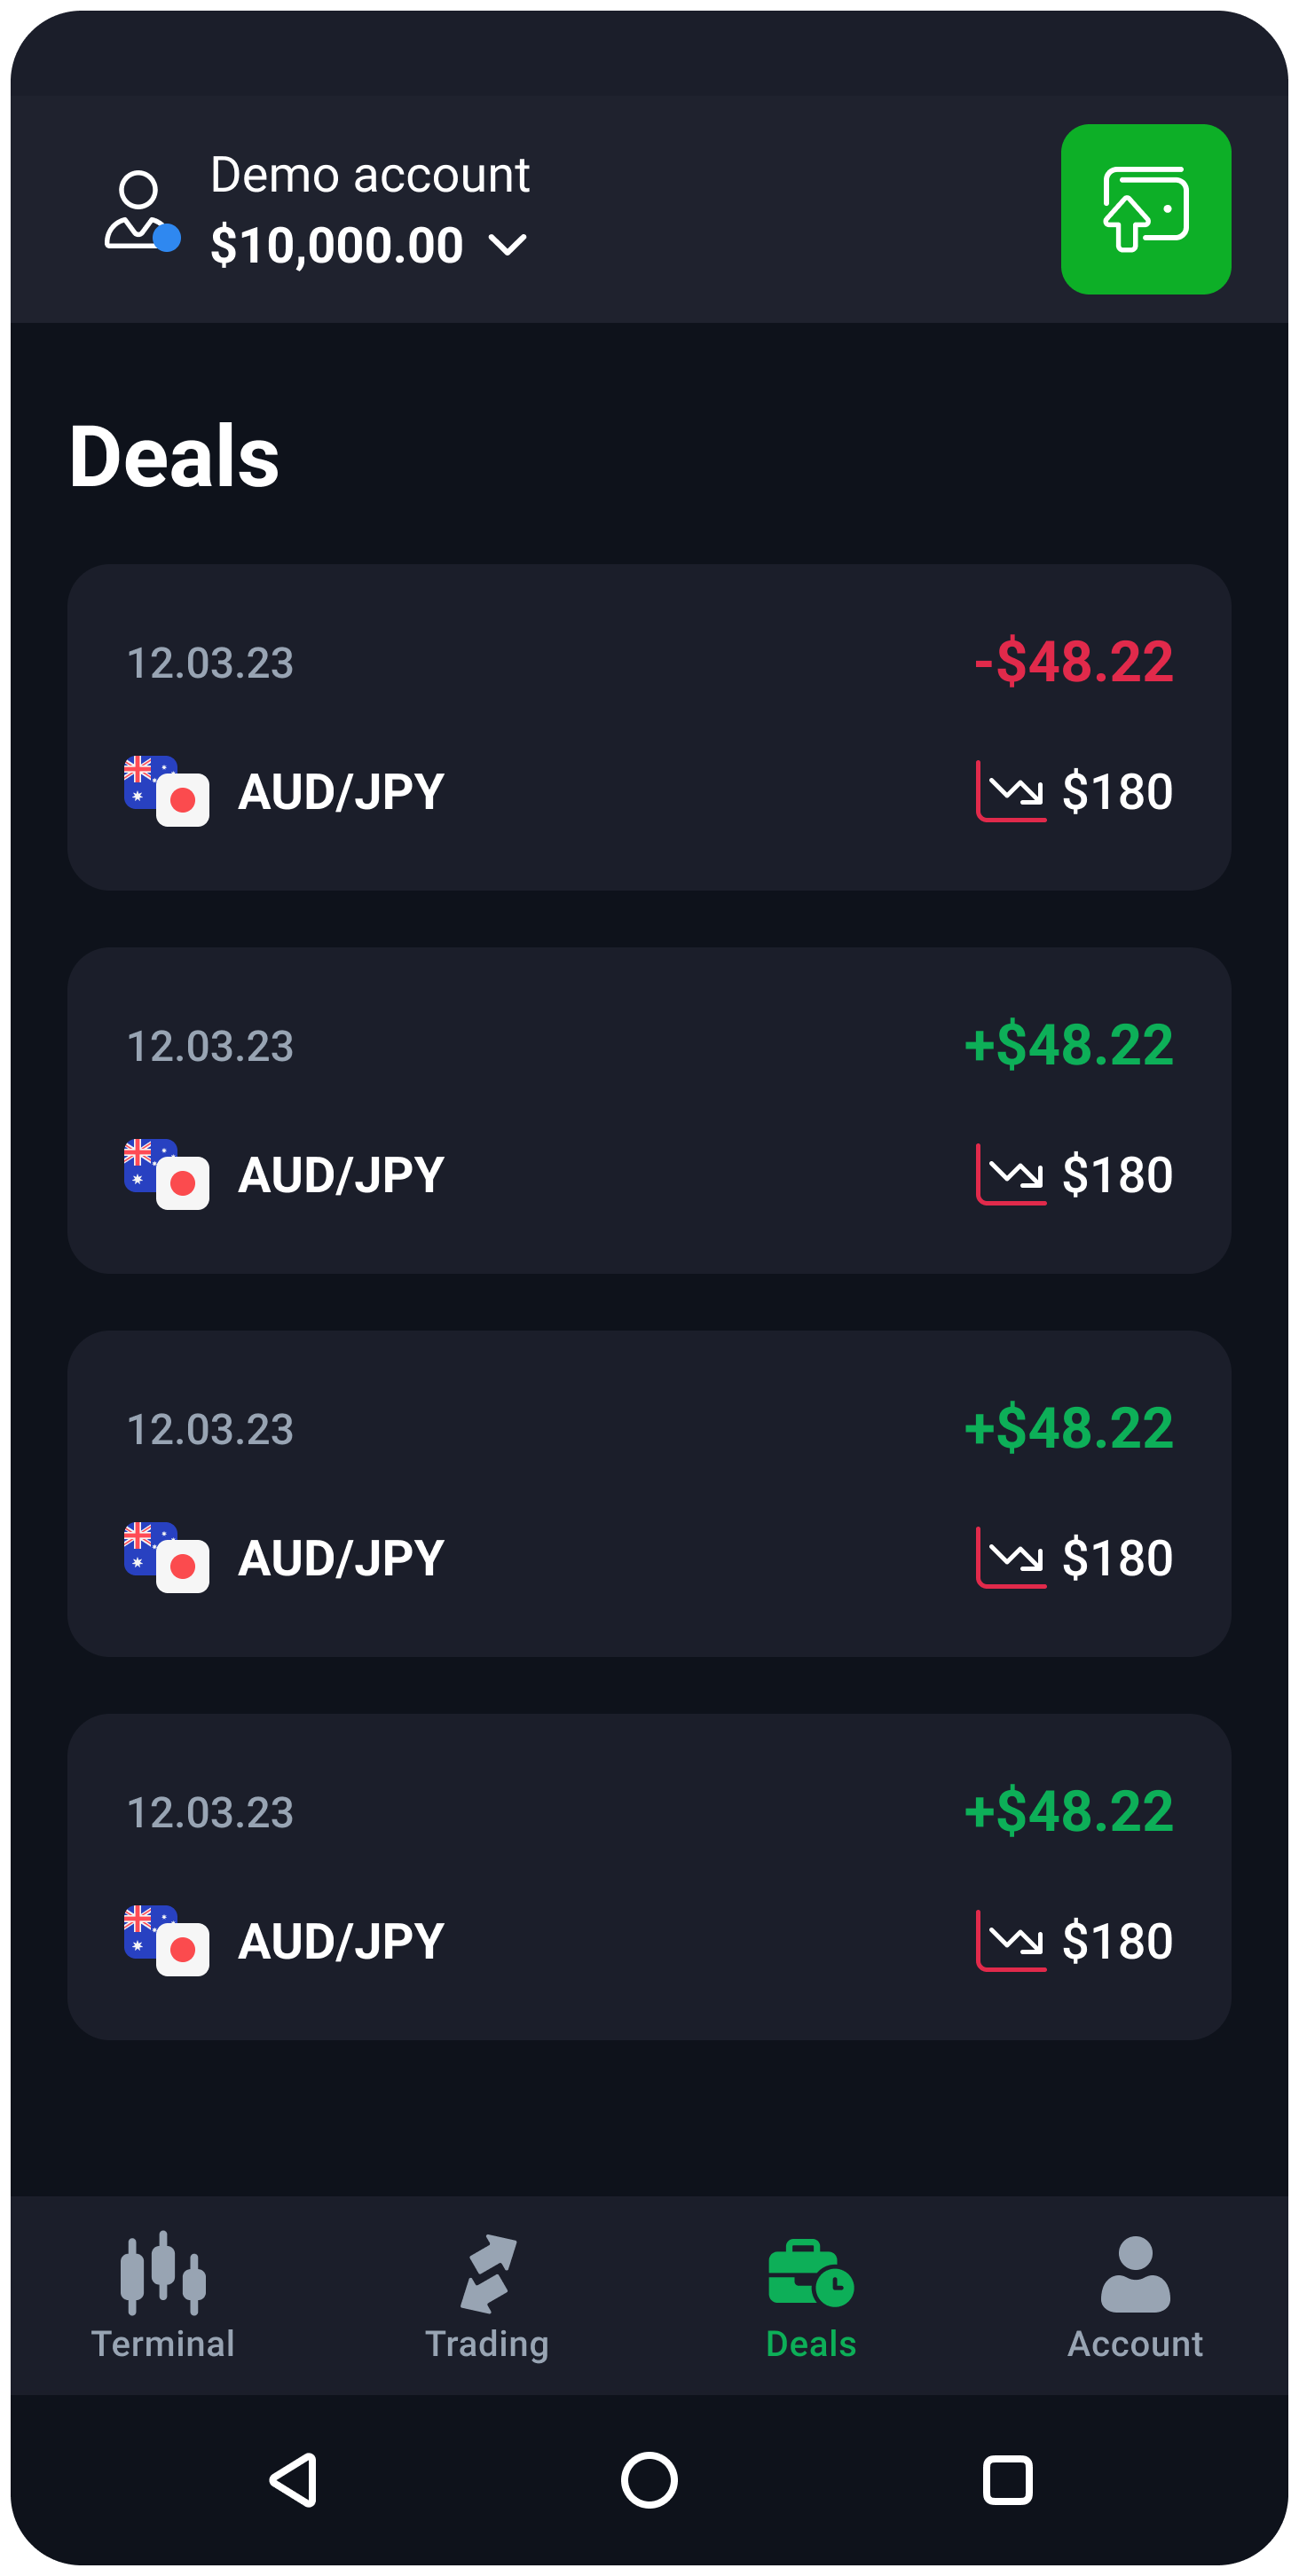Tap the downtrend chart icon in first deal
This screenshot has height=2576, width=1299.
coord(1011,791)
